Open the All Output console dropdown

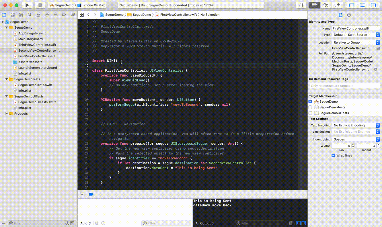204,223
